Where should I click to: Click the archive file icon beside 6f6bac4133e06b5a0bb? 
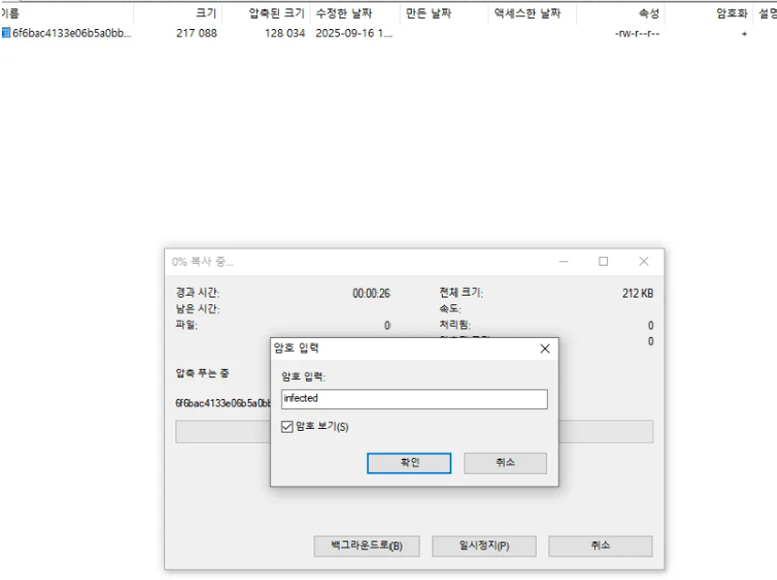pos(6,33)
